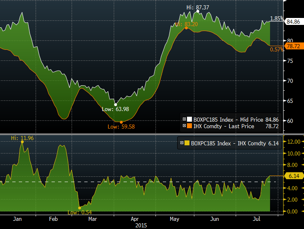Expand the BOXPC185 minus IHX spread legend entry

pyautogui.click(x=182, y=143)
